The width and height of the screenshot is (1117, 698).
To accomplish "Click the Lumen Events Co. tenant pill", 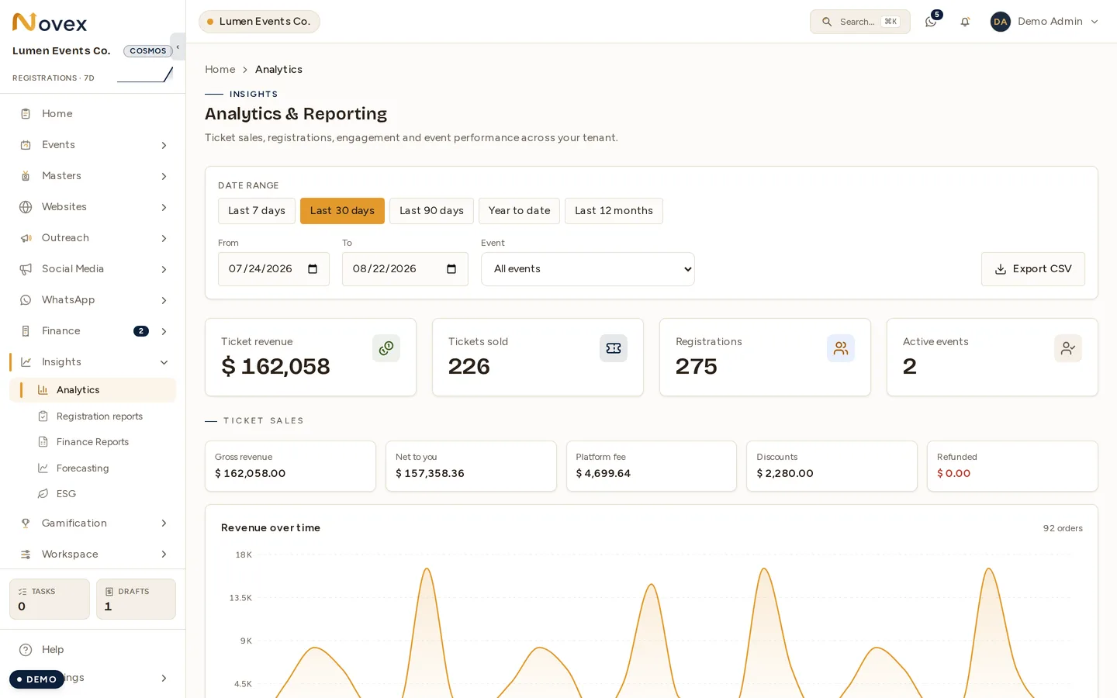I will (259, 22).
